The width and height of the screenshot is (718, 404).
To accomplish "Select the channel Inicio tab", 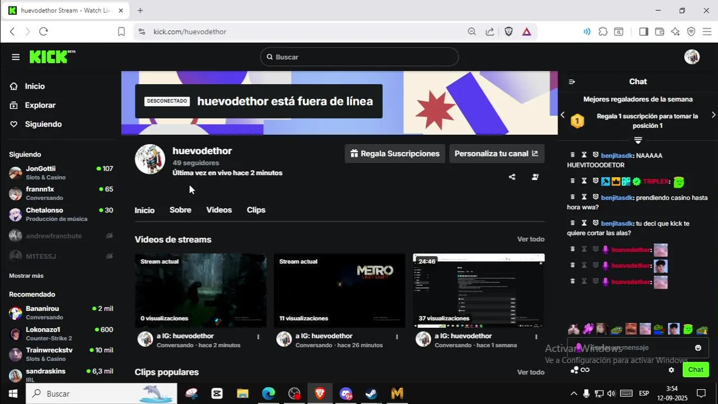I will coord(144,210).
